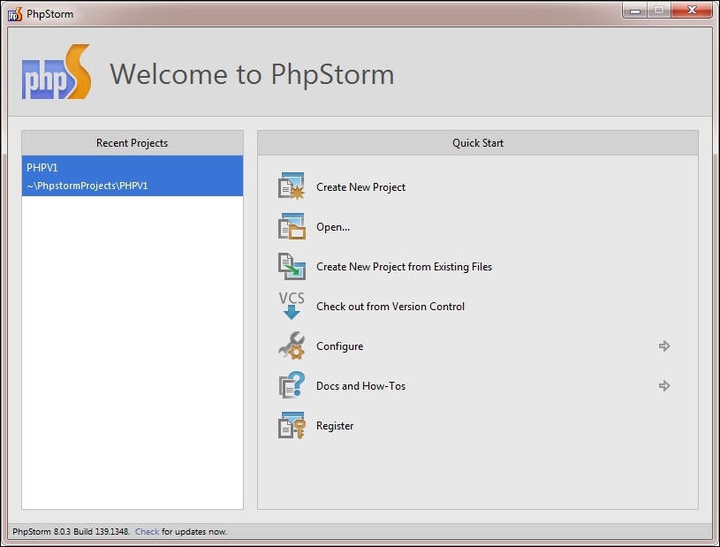Viewport: 720px width, 547px height.
Task: Click the VCS checkout arrow icon
Action: click(x=292, y=306)
